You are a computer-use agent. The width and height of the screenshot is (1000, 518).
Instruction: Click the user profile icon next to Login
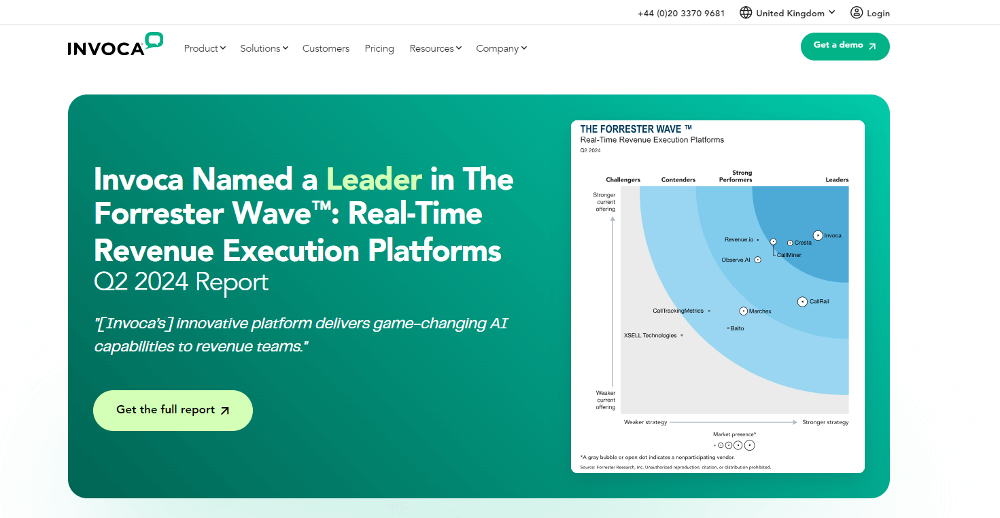tap(857, 13)
